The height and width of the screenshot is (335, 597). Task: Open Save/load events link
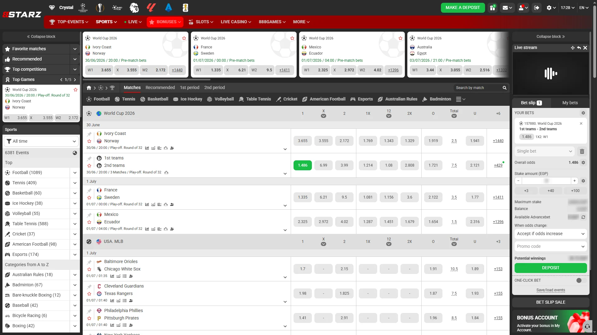tap(551, 290)
